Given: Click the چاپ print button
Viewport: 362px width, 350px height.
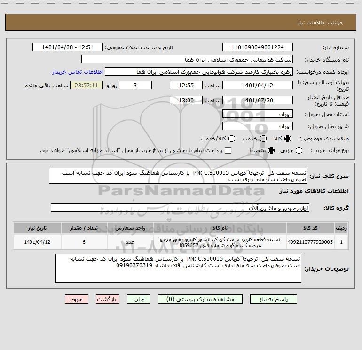Looking at the screenshot, I should (x=139, y=299).
